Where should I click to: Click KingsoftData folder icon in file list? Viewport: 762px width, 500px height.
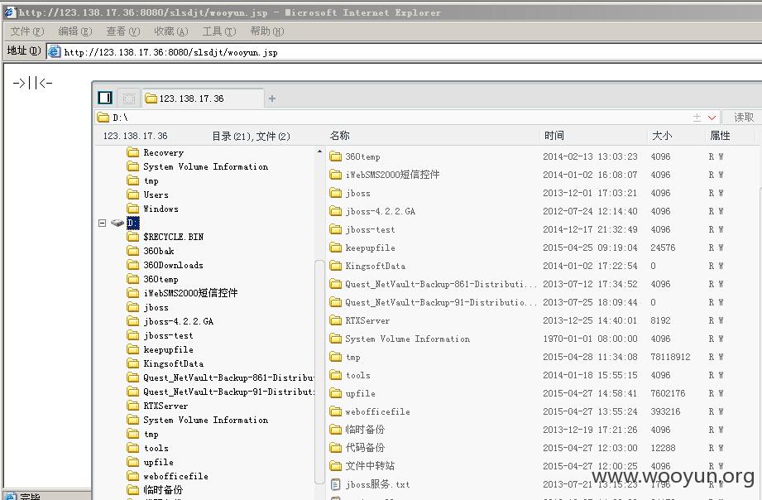coord(335,266)
